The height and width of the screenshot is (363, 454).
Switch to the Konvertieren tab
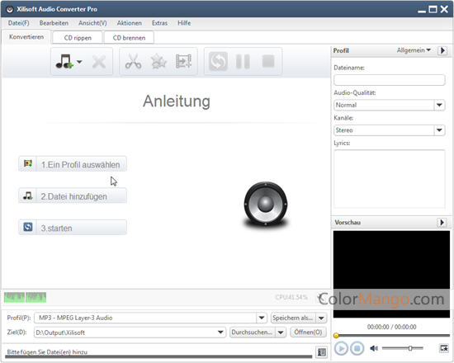[26, 37]
